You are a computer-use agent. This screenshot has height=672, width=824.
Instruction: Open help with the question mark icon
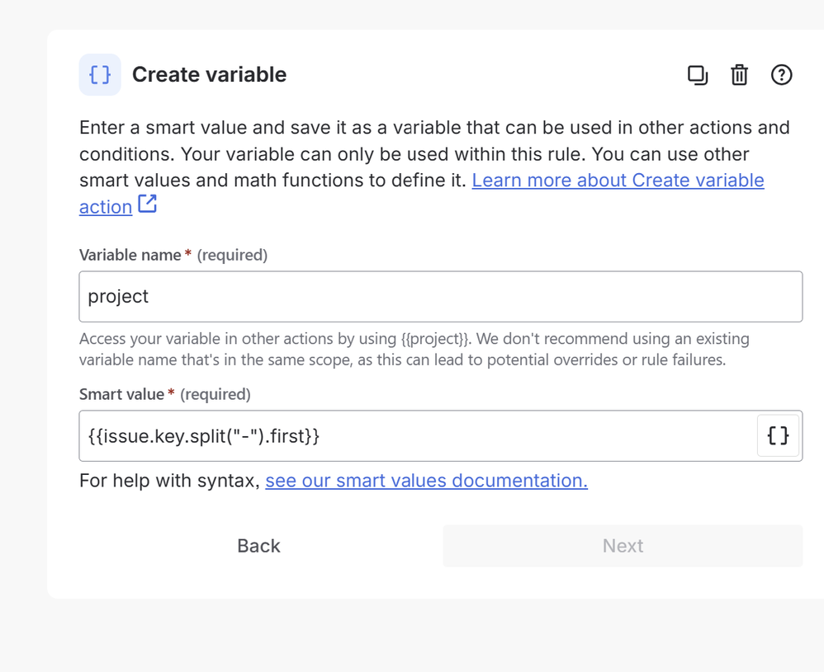click(781, 75)
